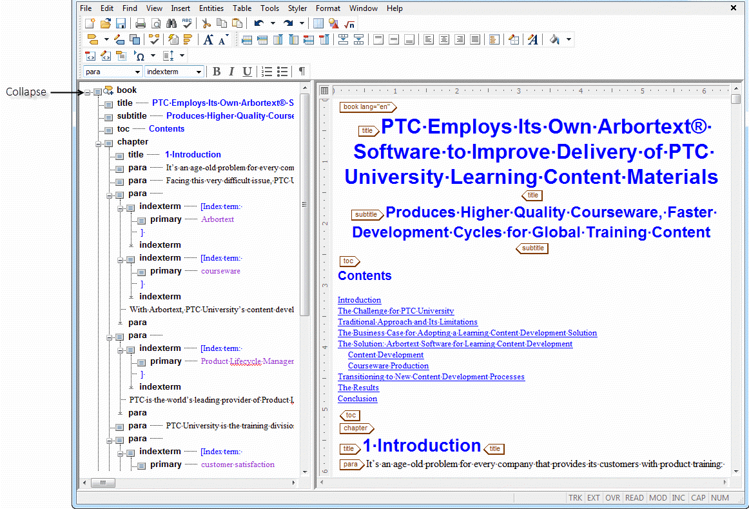Open the Undo history dropdown arrow

(x=273, y=23)
